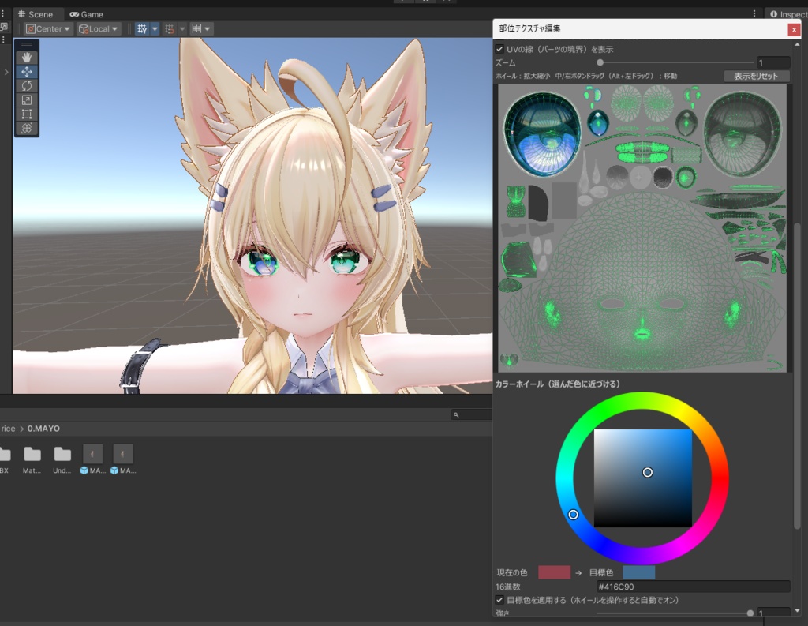Select the Move tool in Scene toolbar
The height and width of the screenshot is (626, 808).
click(27, 72)
